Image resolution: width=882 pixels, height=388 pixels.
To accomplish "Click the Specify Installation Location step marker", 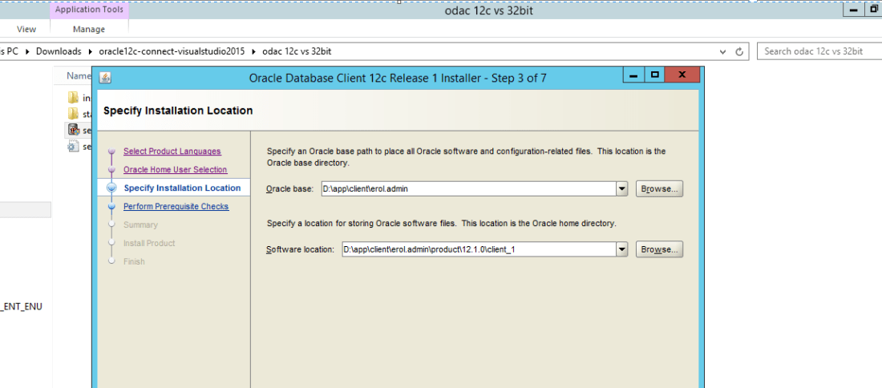I will pyautogui.click(x=111, y=188).
